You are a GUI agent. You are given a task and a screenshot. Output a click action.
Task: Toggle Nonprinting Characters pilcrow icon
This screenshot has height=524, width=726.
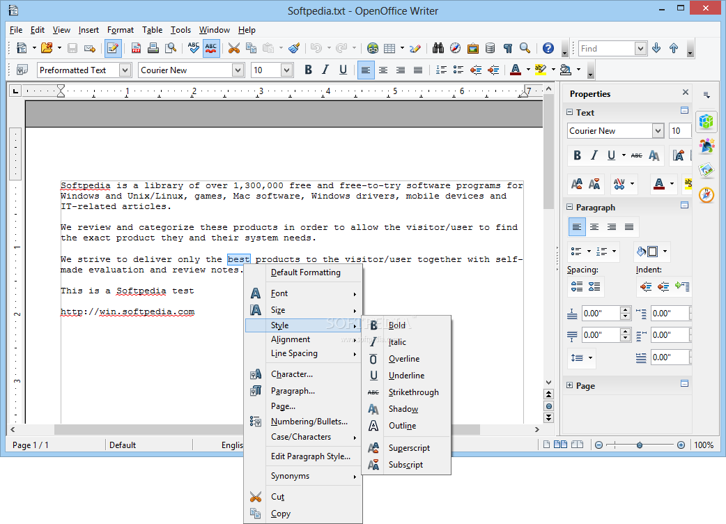[x=508, y=48]
